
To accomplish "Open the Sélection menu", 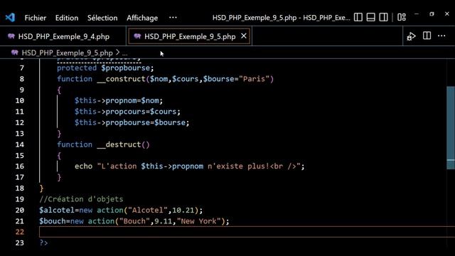I will (x=102, y=18).
